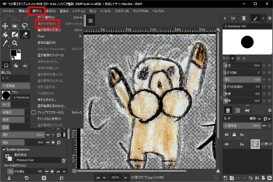273x182 pixels.
Task: Choose チャンネルに保存(C) menu entry
Action: click(x=57, y=119)
